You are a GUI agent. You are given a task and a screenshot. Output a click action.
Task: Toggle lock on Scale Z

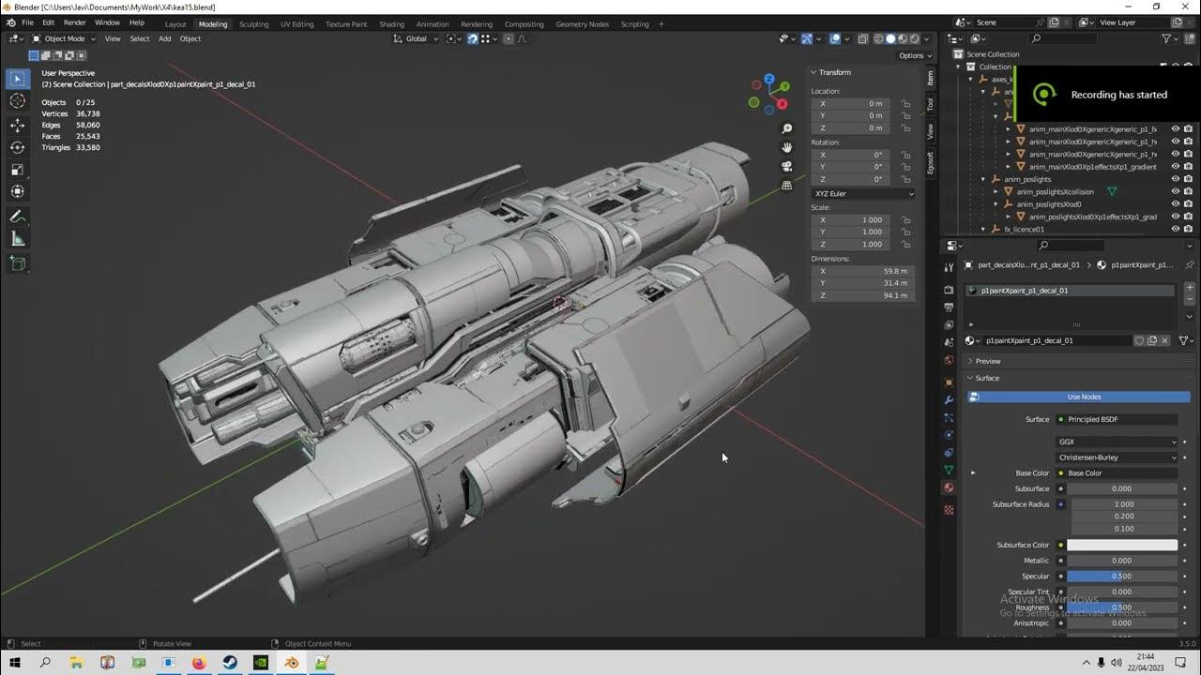(x=905, y=244)
